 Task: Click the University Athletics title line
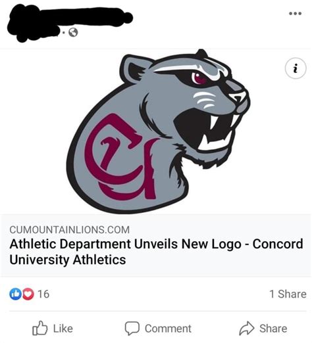(x=68, y=260)
